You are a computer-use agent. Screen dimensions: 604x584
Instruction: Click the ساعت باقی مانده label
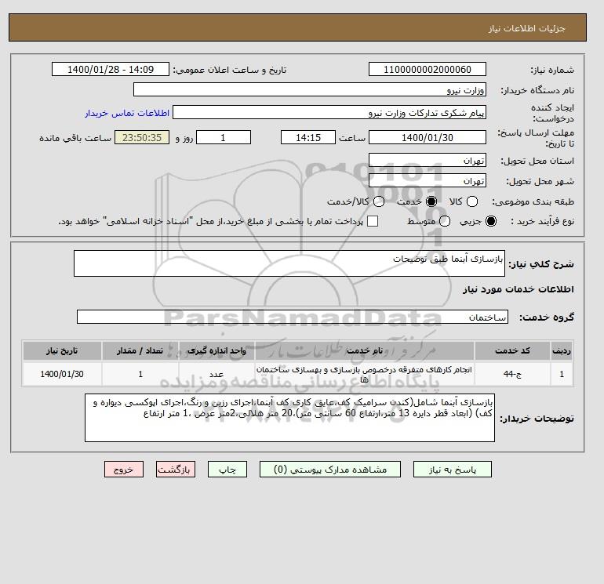(x=75, y=138)
